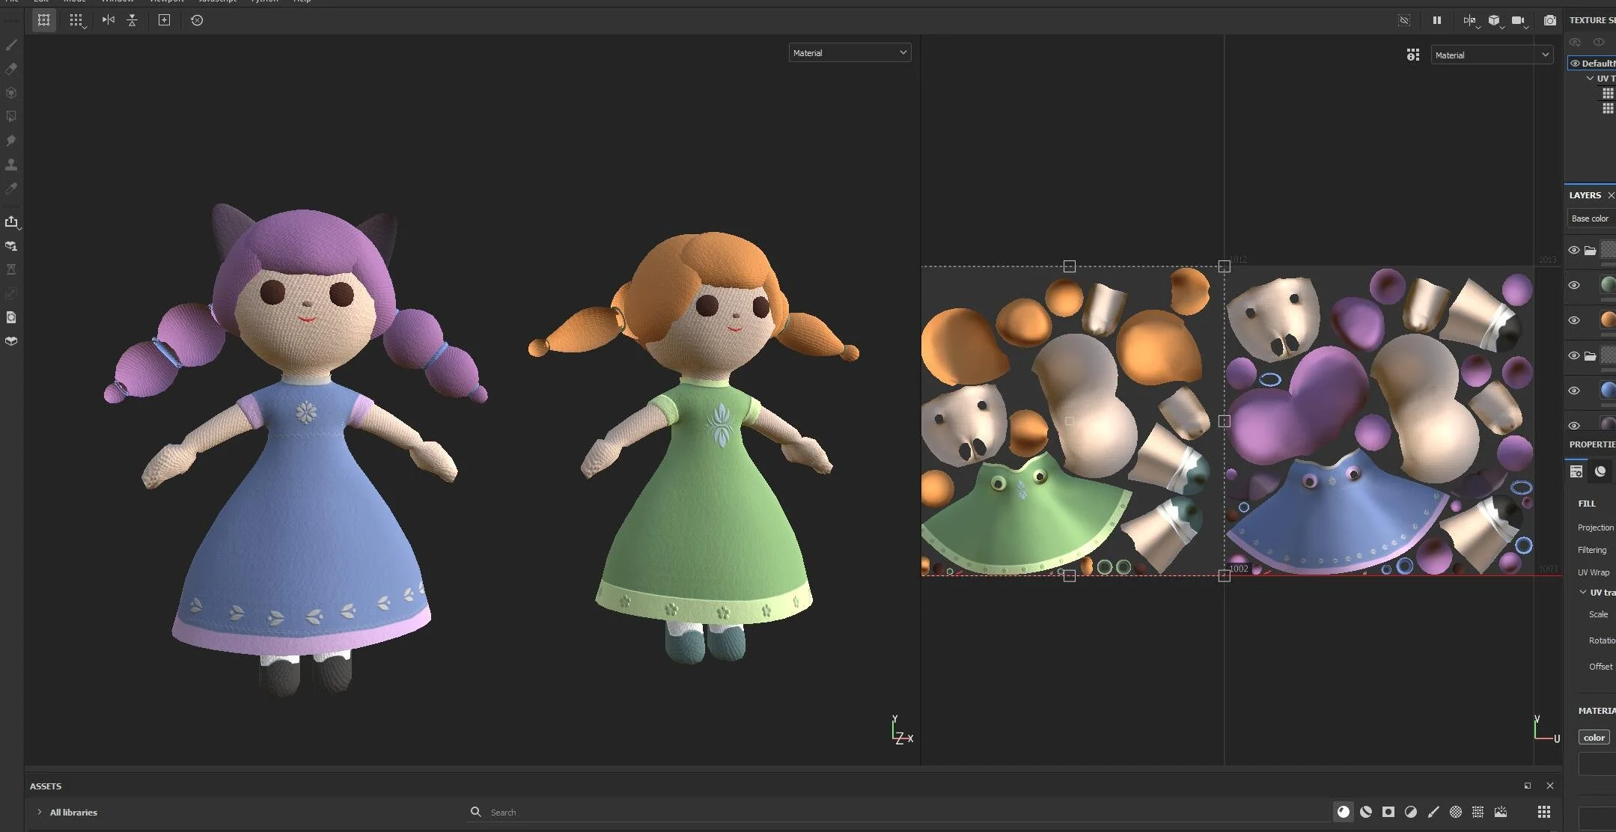This screenshot has height=832, width=1616.
Task: Close the Layers panel tab
Action: [1611, 195]
